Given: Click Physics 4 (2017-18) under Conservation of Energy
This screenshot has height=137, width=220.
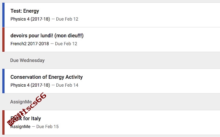Looking at the screenshot, I should coord(30,85).
